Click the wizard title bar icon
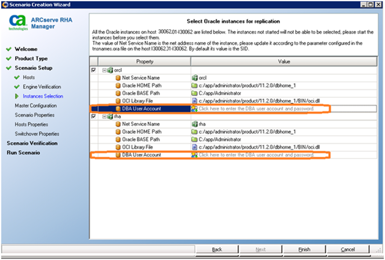385x260 pixels. point(5,5)
